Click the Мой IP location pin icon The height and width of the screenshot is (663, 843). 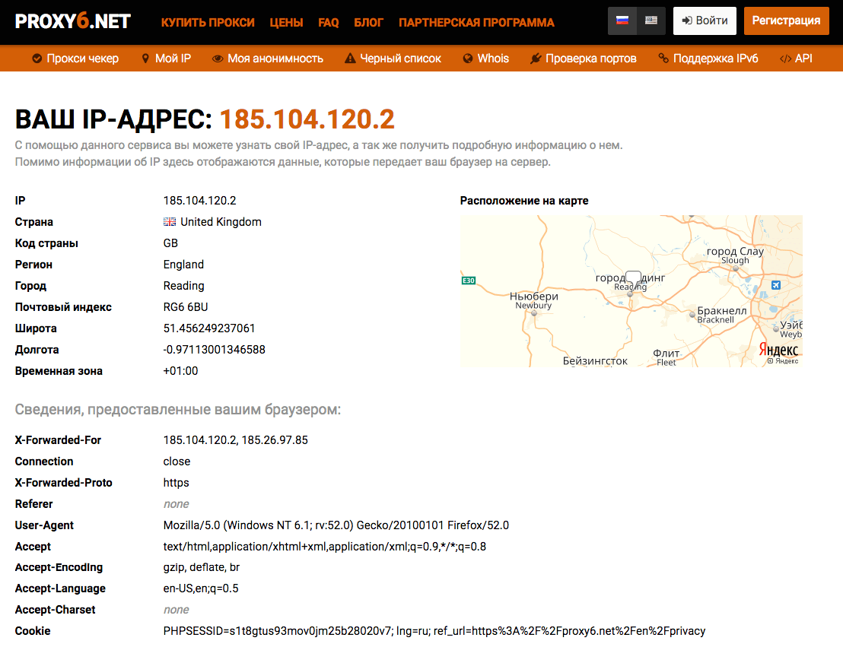pyautogui.click(x=145, y=59)
